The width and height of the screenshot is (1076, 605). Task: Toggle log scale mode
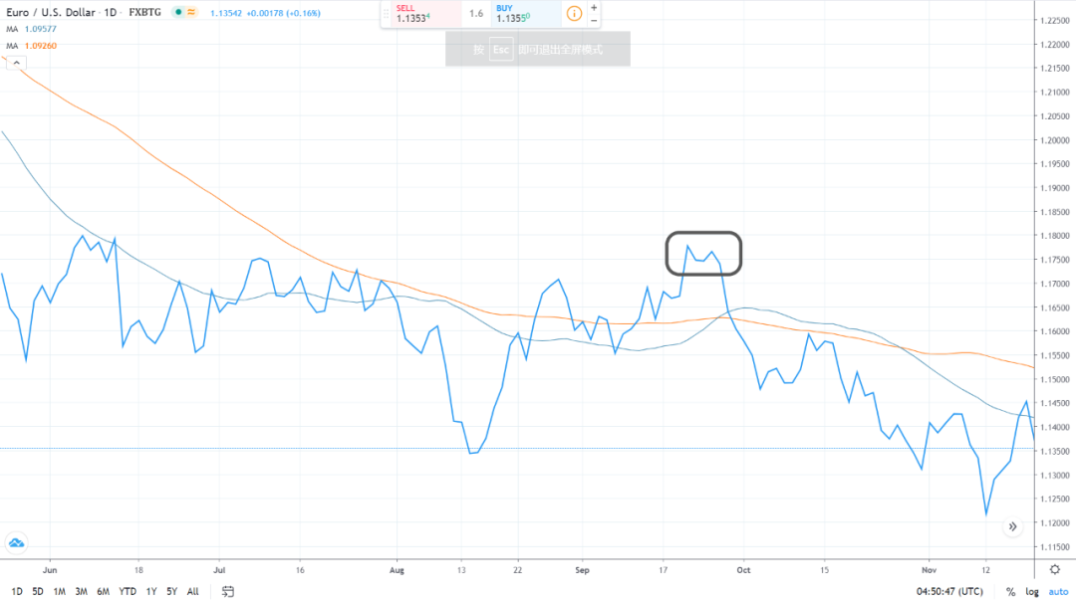click(x=1032, y=591)
